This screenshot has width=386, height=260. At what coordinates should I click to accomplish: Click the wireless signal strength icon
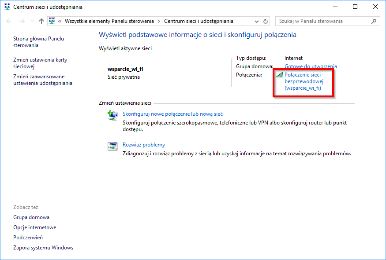pos(279,74)
